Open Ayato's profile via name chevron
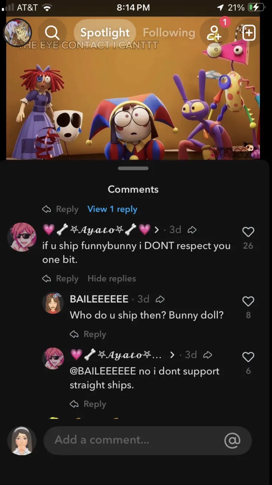 coord(157,230)
